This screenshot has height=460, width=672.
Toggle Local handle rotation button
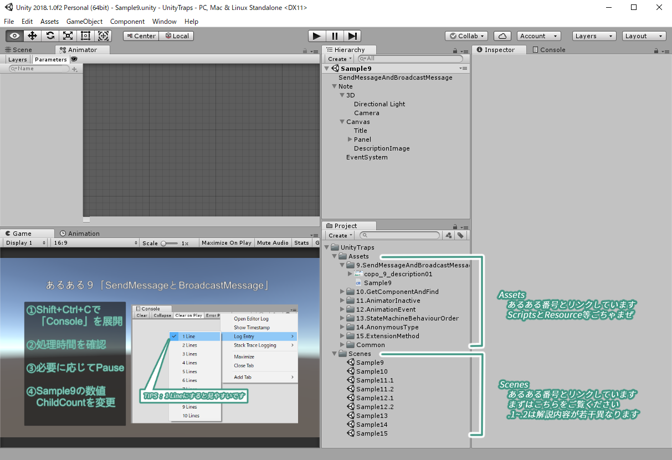point(177,36)
